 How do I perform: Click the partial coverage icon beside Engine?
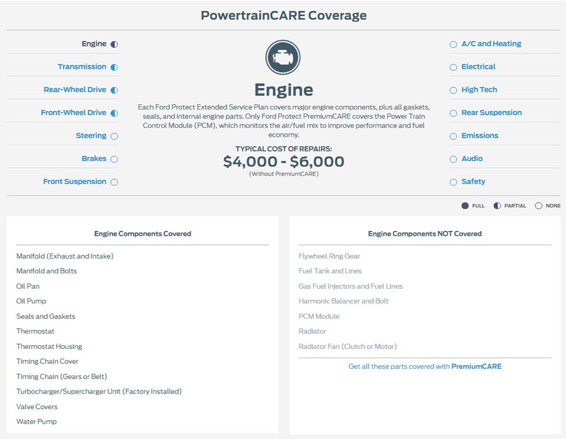(114, 44)
